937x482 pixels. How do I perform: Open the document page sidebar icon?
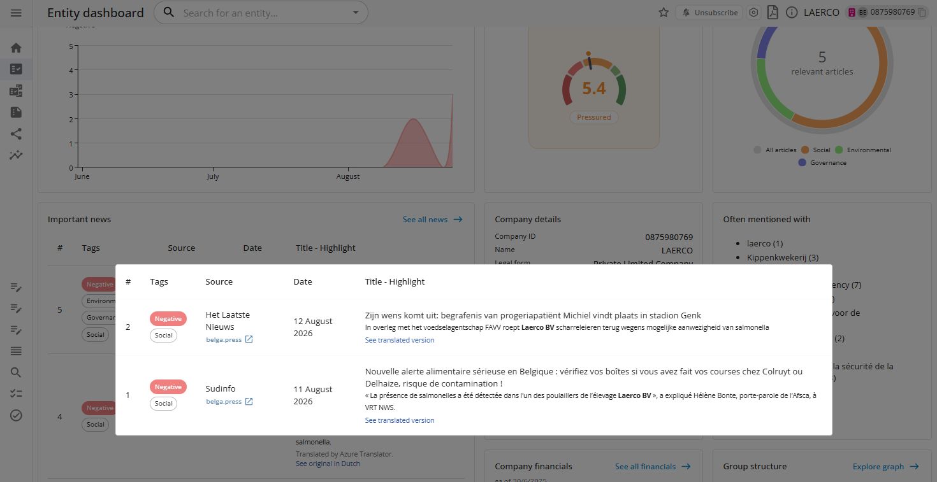(16, 112)
